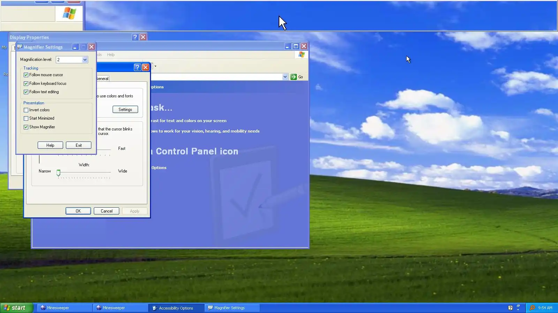Switch to the leftmost Minesweeper taskbar button
Screen dimensions: 558x313
pyautogui.click(x=65, y=308)
